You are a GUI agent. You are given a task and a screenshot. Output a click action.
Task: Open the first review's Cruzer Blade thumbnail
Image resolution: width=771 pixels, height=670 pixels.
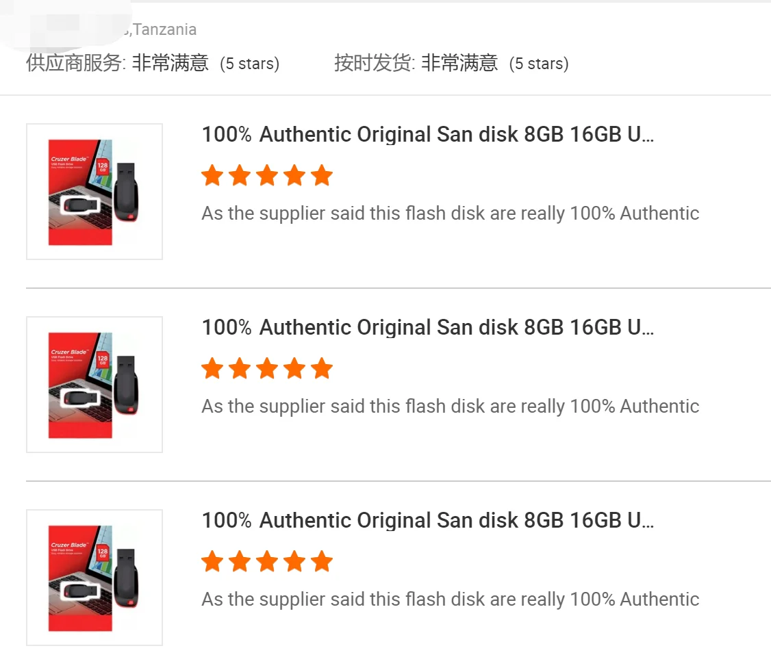94,192
